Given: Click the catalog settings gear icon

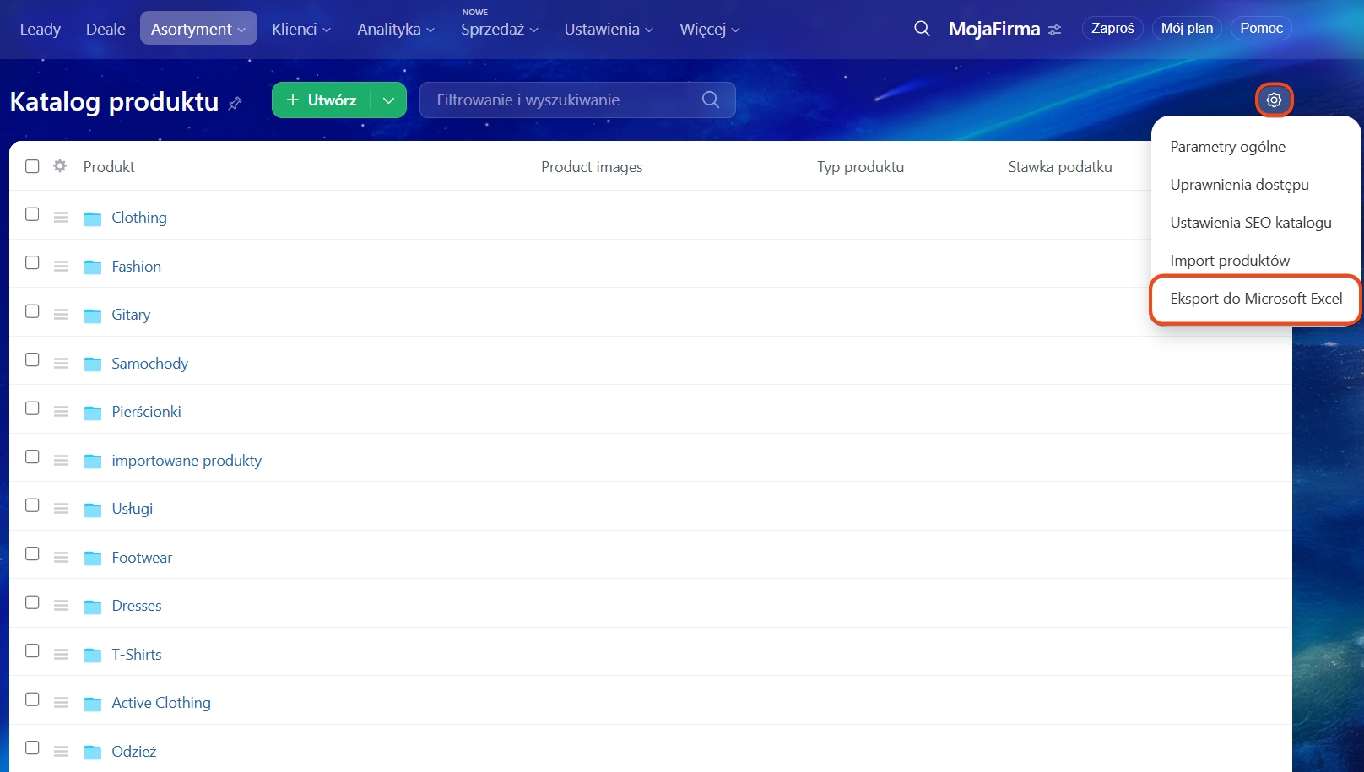Looking at the screenshot, I should tap(1274, 100).
